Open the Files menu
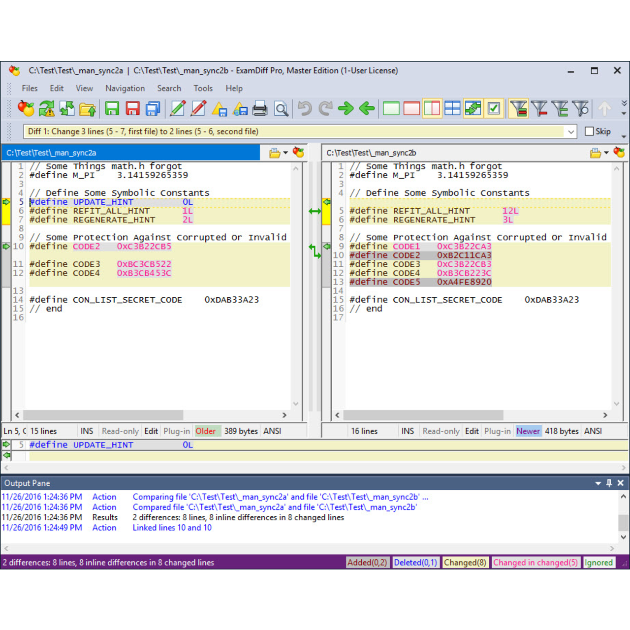630x630 pixels. tap(30, 88)
